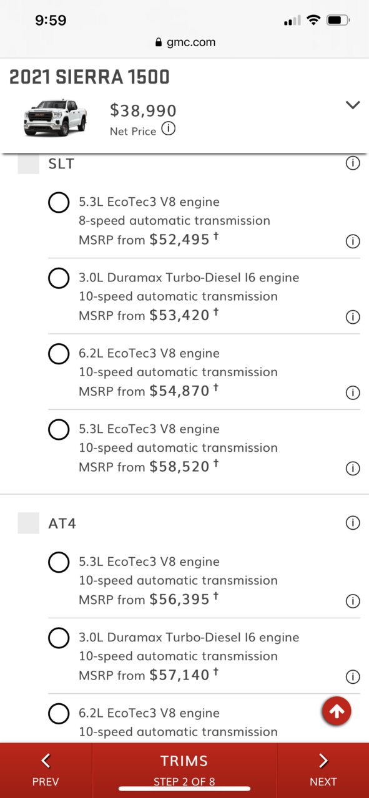Open the AT4 trim info icon
This screenshot has height=798, width=369.
pyautogui.click(x=353, y=523)
